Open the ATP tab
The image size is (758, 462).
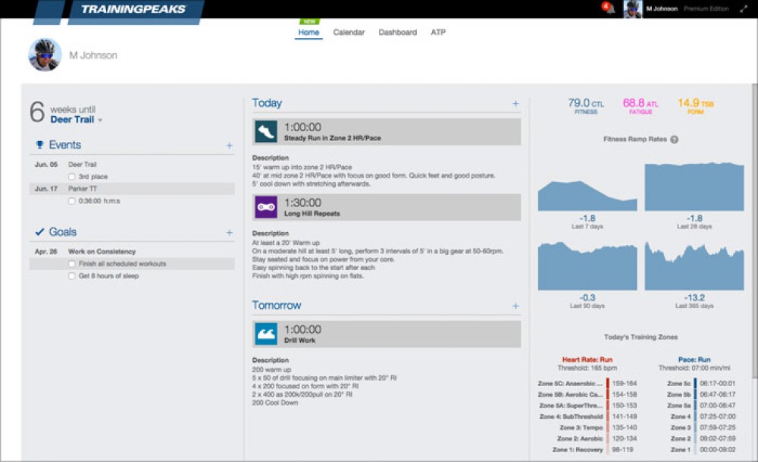coord(438,32)
